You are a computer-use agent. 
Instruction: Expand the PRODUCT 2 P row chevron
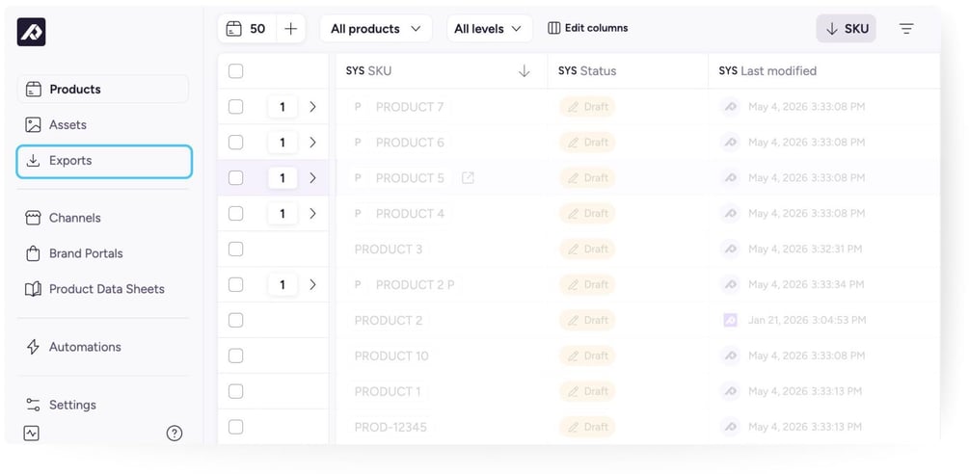312,284
